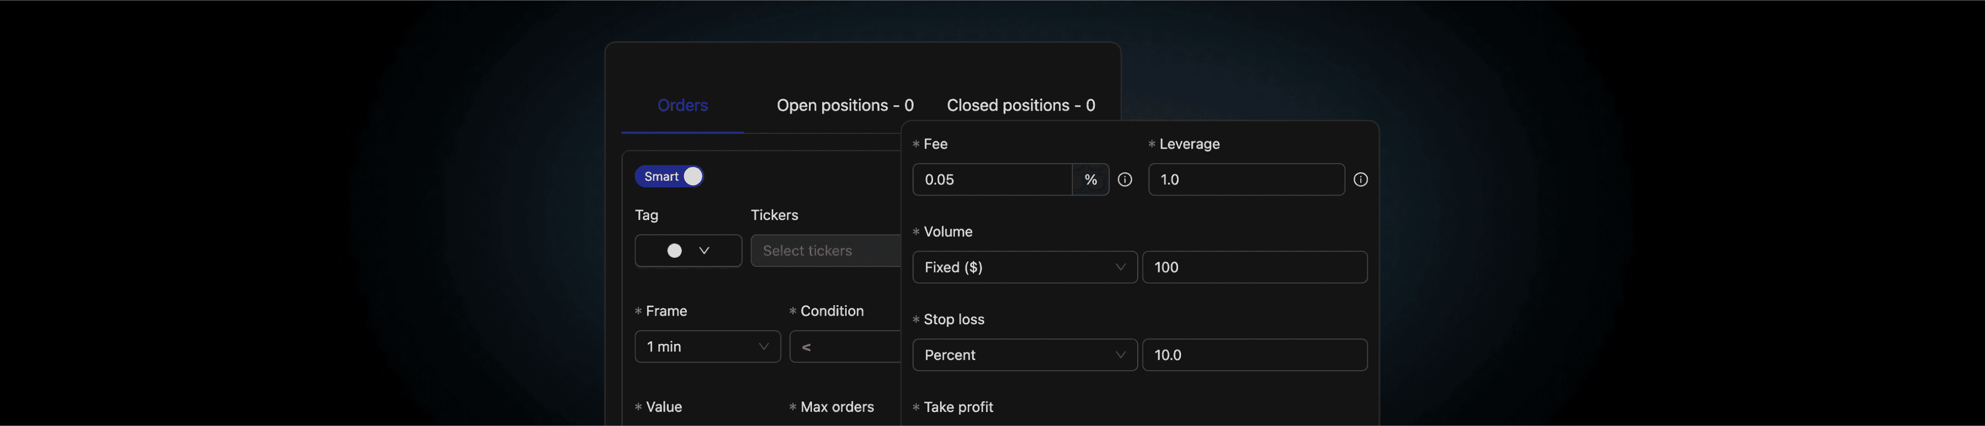Open the Stop loss type dropdown Percent
Screen dimensions: 1985x426
click(1024, 355)
